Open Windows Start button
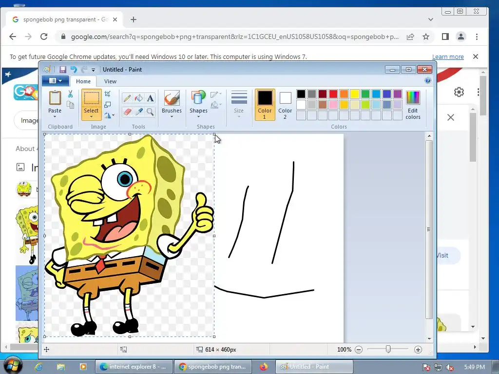Viewport: 499px width, 374px height. [12, 365]
